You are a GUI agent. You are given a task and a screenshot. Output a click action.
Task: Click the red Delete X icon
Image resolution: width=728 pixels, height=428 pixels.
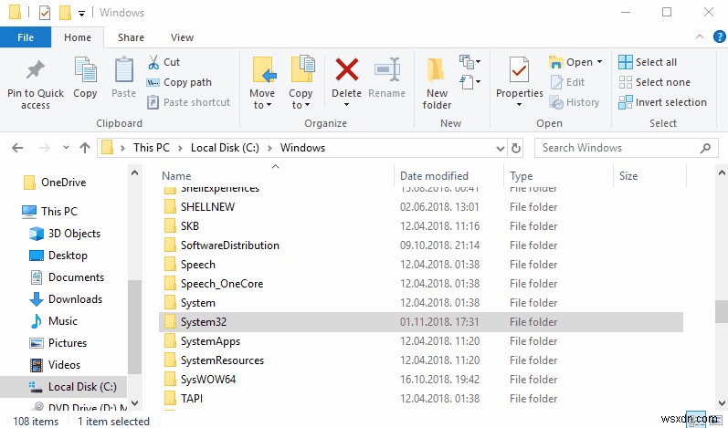(x=347, y=69)
